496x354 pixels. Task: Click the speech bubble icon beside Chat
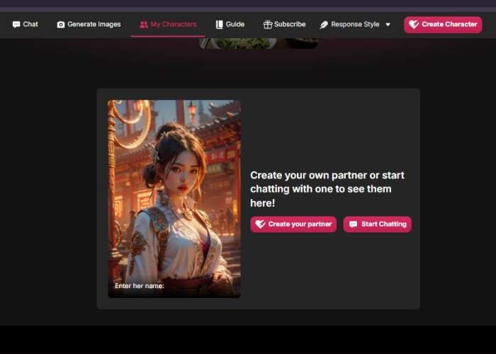pyautogui.click(x=16, y=24)
